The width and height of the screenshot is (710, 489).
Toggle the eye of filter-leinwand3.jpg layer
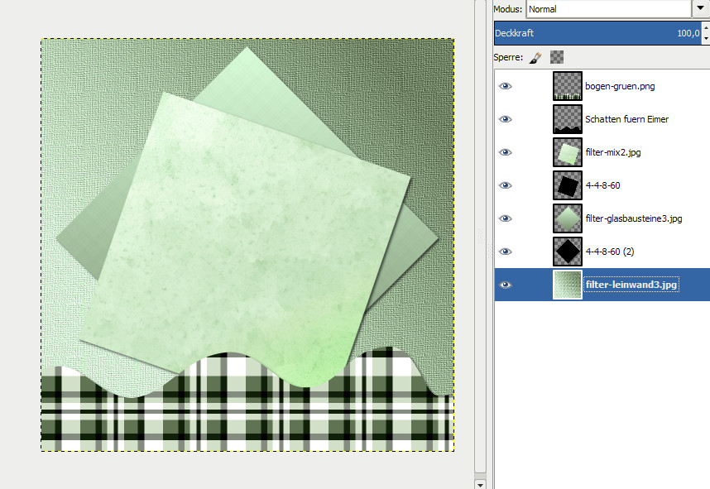(x=506, y=285)
